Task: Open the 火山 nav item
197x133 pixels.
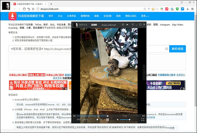Action: coord(60,16)
